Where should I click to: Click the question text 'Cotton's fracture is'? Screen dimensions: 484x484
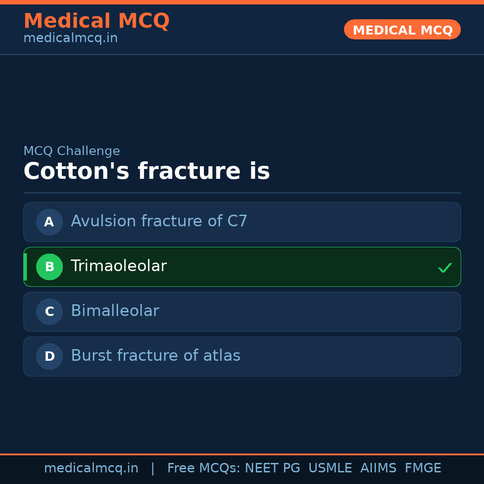[147, 171]
